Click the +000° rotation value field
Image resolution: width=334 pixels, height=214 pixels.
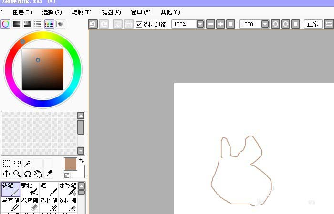[250, 24]
